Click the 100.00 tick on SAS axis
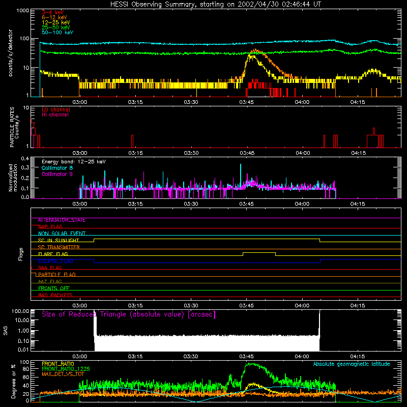Viewport: 407px width, 407px height. (x=21, y=311)
